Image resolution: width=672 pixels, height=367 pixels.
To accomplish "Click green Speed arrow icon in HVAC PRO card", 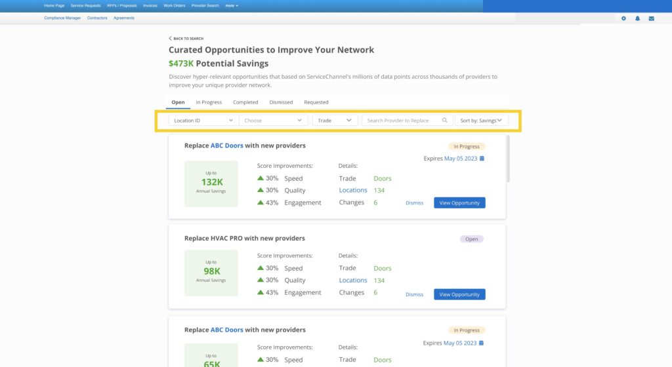I will tap(261, 268).
